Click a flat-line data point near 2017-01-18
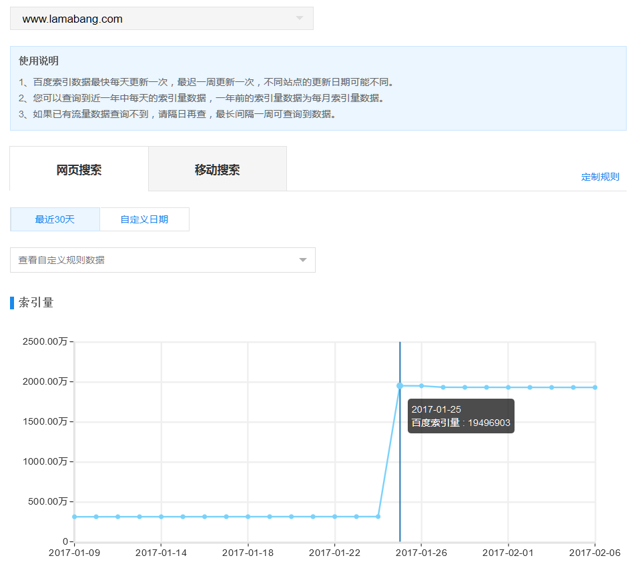The image size is (642, 568). (x=247, y=515)
